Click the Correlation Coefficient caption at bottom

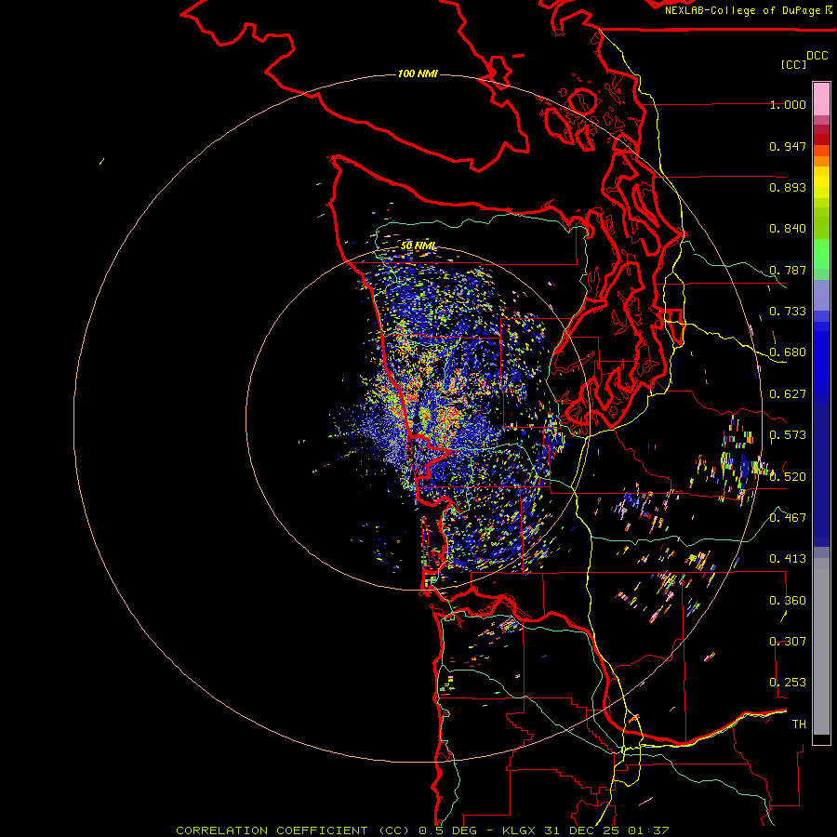421,830
